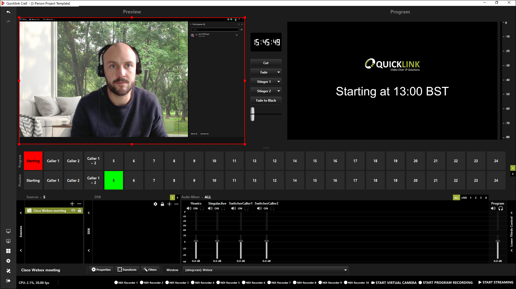
Task: Select the ALL audio mixer tab
Action: pyautogui.click(x=456, y=198)
